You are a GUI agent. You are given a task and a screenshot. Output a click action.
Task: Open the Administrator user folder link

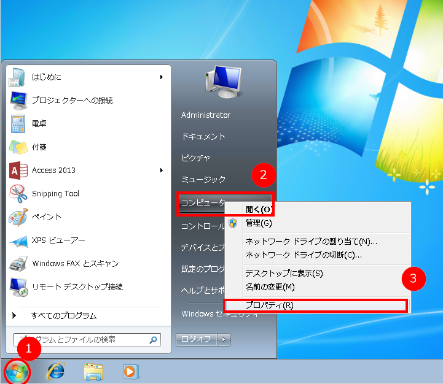pyautogui.click(x=206, y=115)
